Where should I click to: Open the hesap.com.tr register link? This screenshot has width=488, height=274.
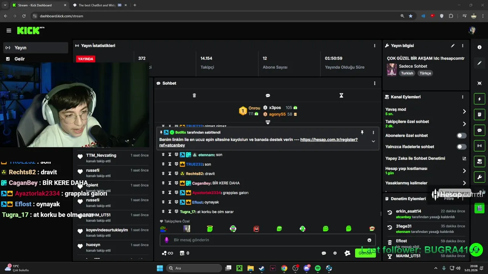258,142
